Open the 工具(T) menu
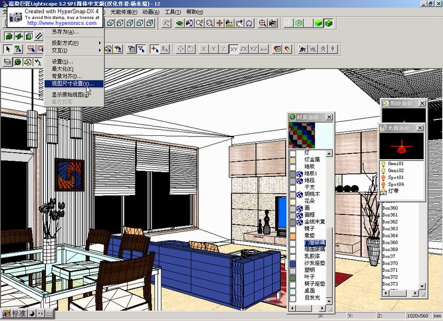Screen dimensions: 443x321 (x=173, y=12)
